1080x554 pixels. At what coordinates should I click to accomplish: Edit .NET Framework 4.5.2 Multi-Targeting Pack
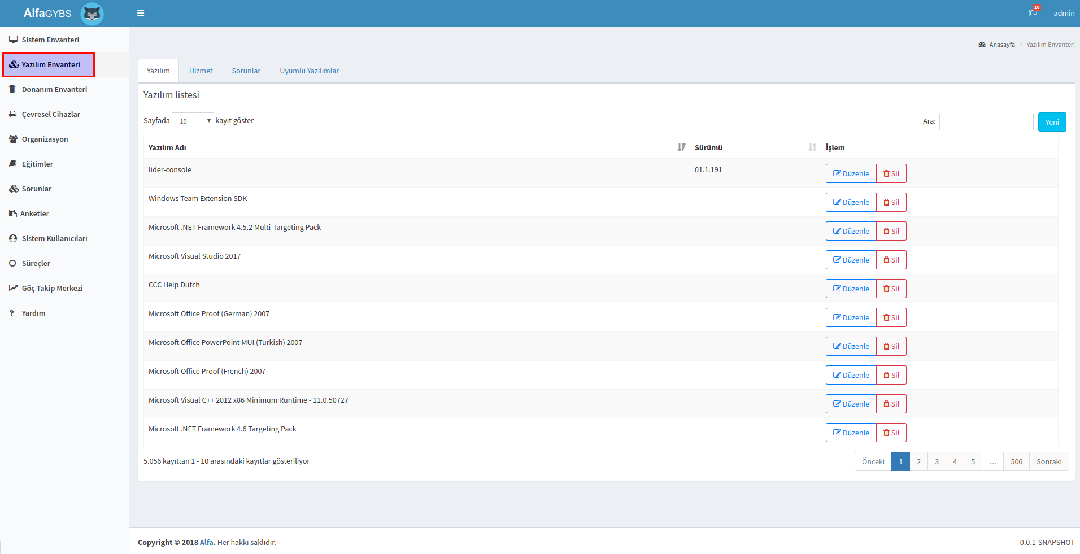click(851, 231)
